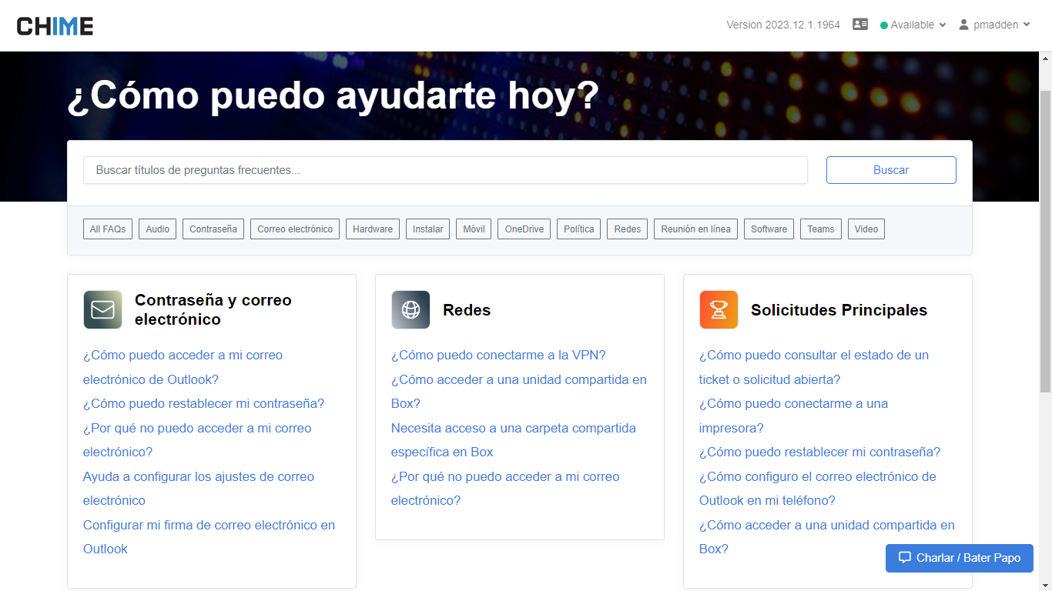Open the contact card icon in header

pyautogui.click(x=860, y=25)
